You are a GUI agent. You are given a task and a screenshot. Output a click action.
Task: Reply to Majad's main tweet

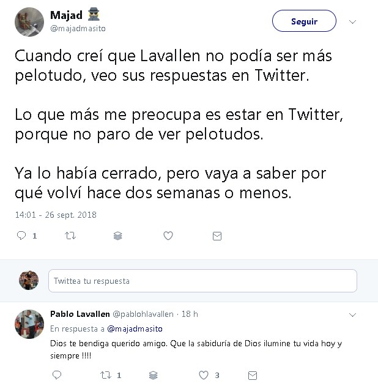pyautogui.click(x=21, y=236)
